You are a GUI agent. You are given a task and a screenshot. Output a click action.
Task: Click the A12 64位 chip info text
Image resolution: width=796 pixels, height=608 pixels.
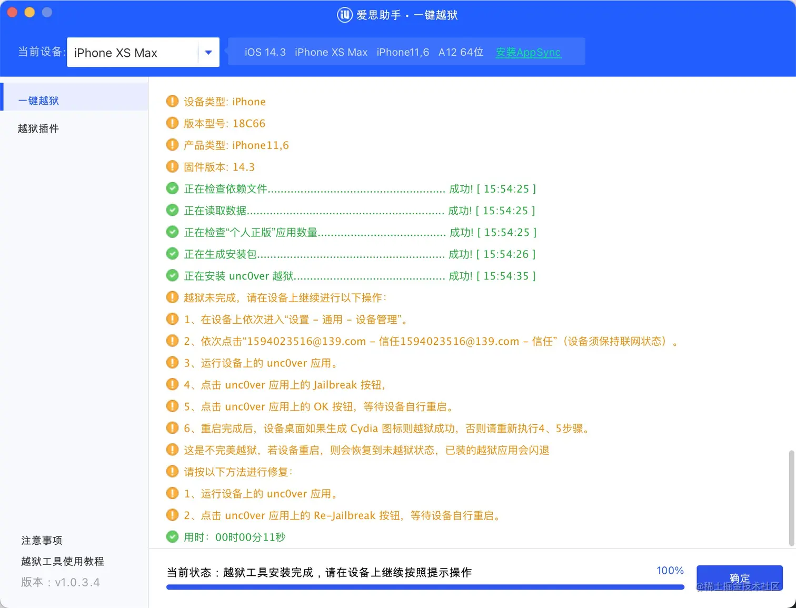click(x=461, y=52)
